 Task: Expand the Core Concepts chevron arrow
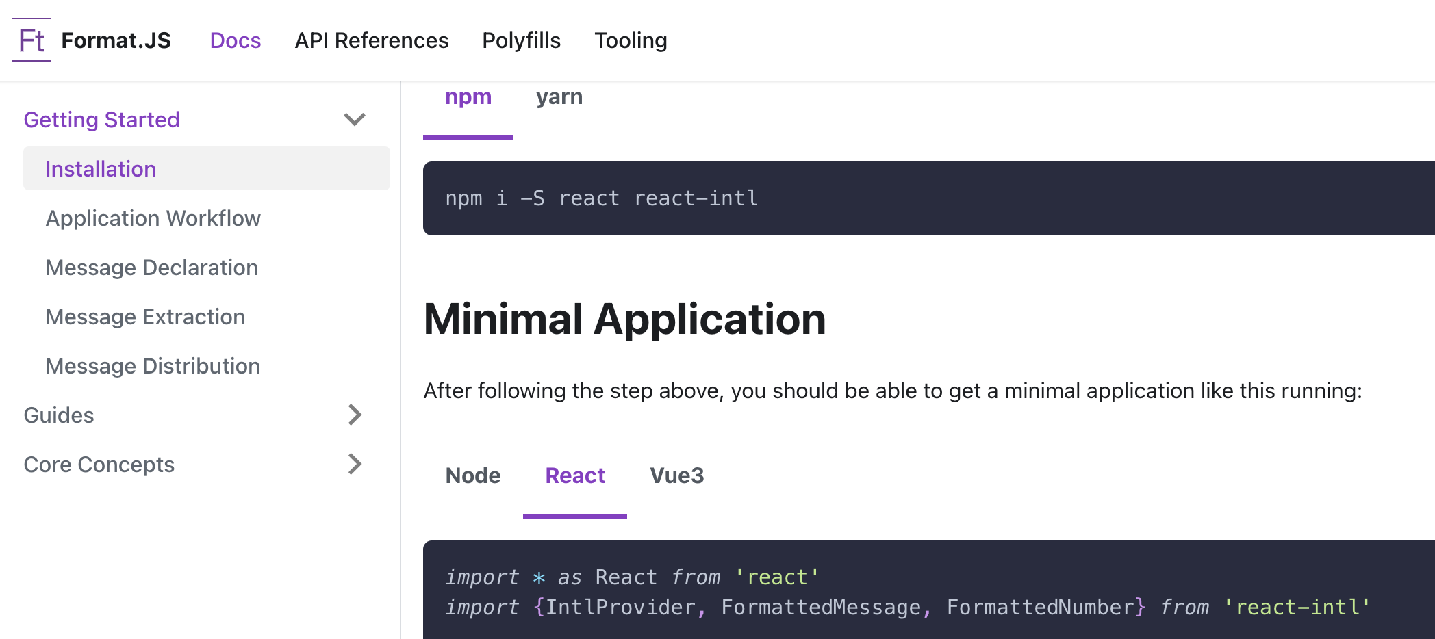[355, 464]
